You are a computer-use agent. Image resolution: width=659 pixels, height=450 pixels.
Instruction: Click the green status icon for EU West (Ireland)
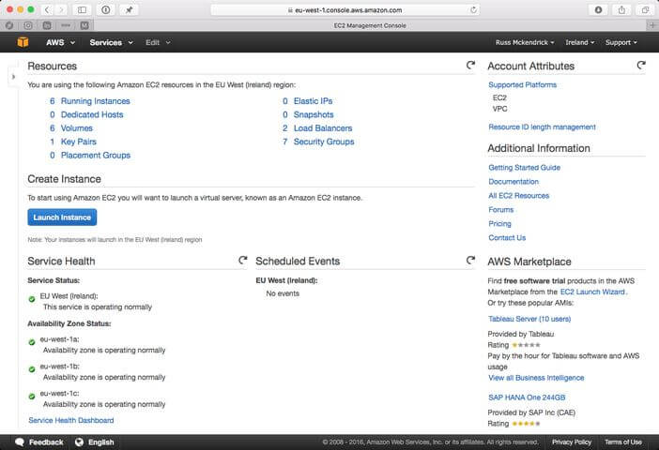(x=32, y=299)
